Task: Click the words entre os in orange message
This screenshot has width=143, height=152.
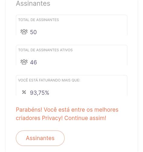Action: [82, 110]
